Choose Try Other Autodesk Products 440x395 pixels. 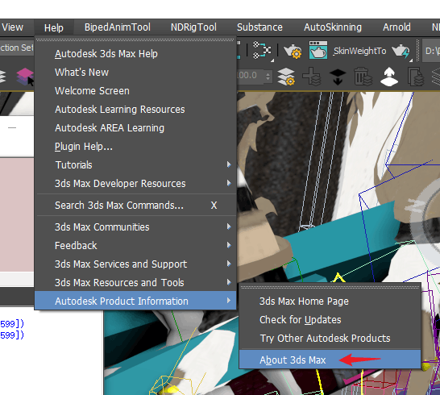point(330,339)
